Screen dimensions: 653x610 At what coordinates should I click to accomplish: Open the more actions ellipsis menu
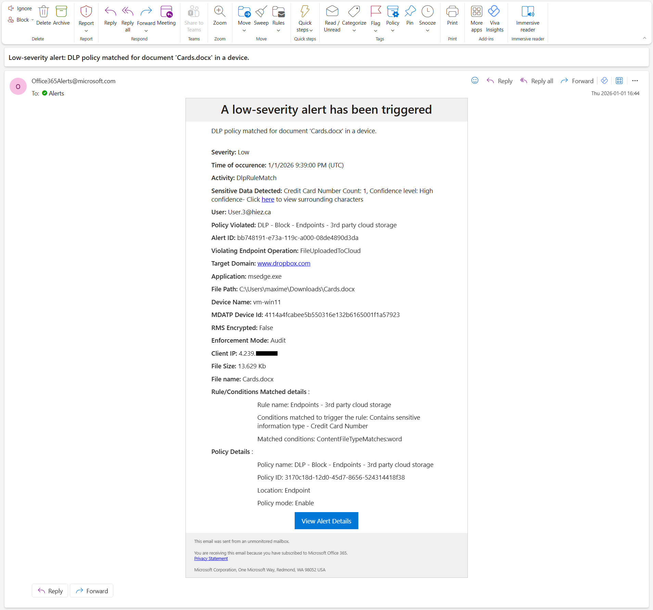(x=635, y=81)
